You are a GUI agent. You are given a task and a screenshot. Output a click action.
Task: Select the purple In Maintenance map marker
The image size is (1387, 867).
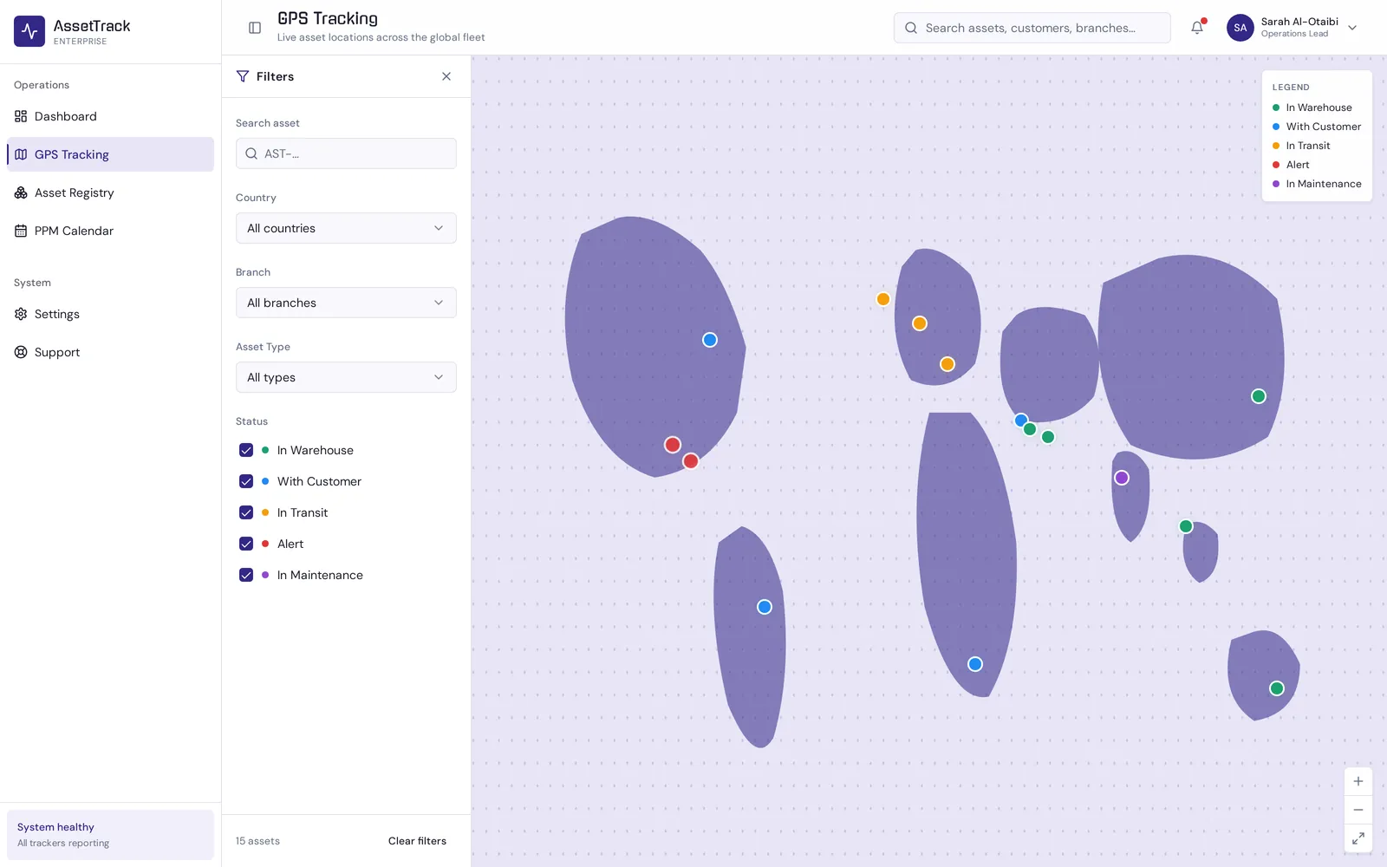[x=1122, y=478]
